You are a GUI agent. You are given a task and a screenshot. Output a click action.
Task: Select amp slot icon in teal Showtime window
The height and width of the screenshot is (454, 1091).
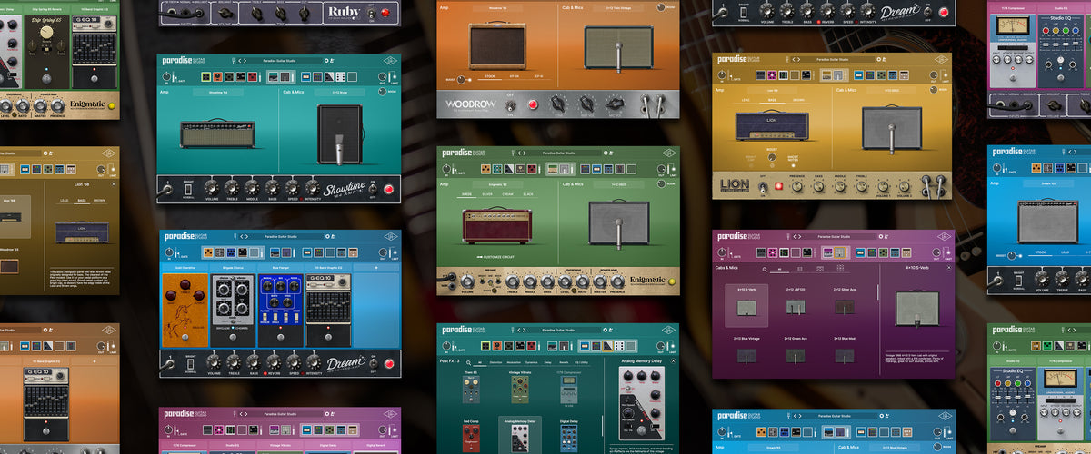(x=273, y=77)
